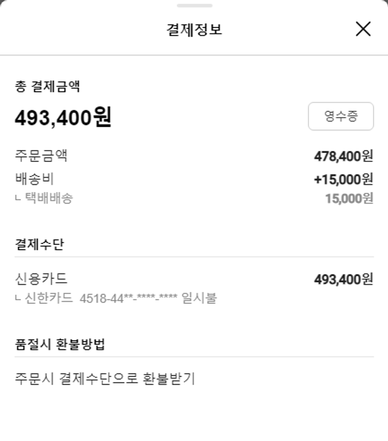Click the 493,400원 amount beside 신용카드
This screenshot has height=441, width=388.
tap(344, 280)
